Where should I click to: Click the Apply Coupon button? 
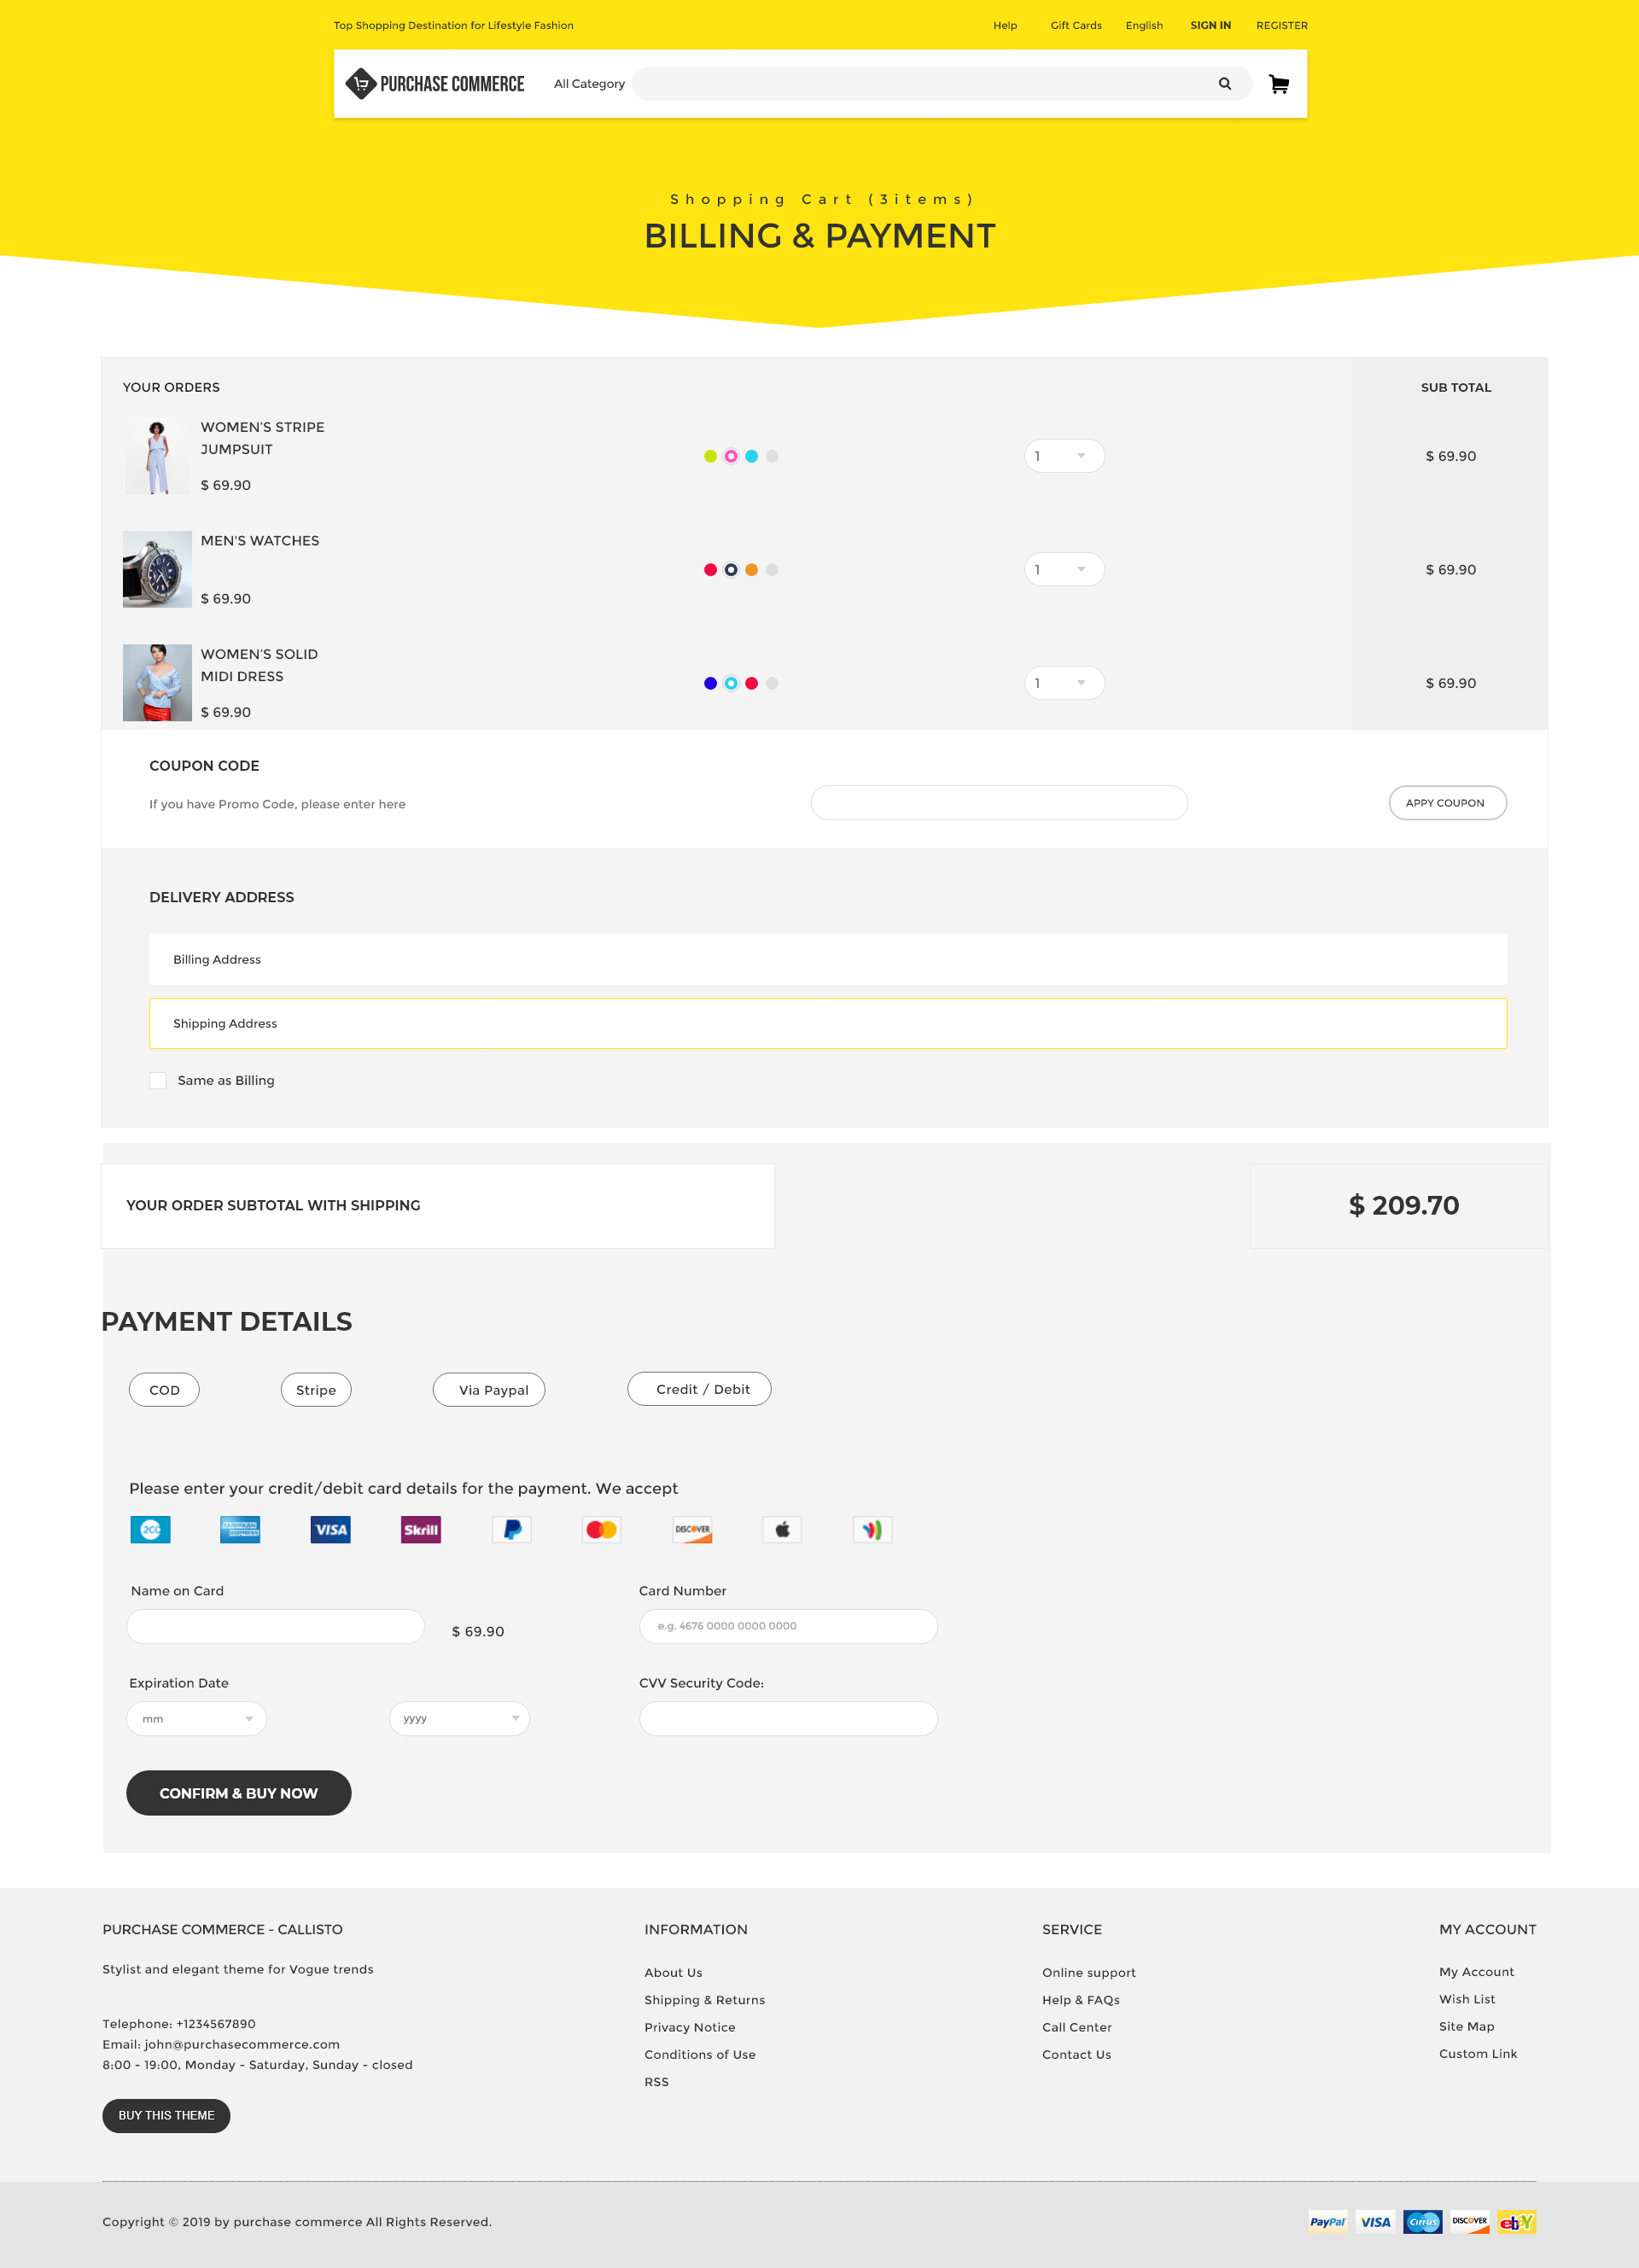pyautogui.click(x=1445, y=803)
